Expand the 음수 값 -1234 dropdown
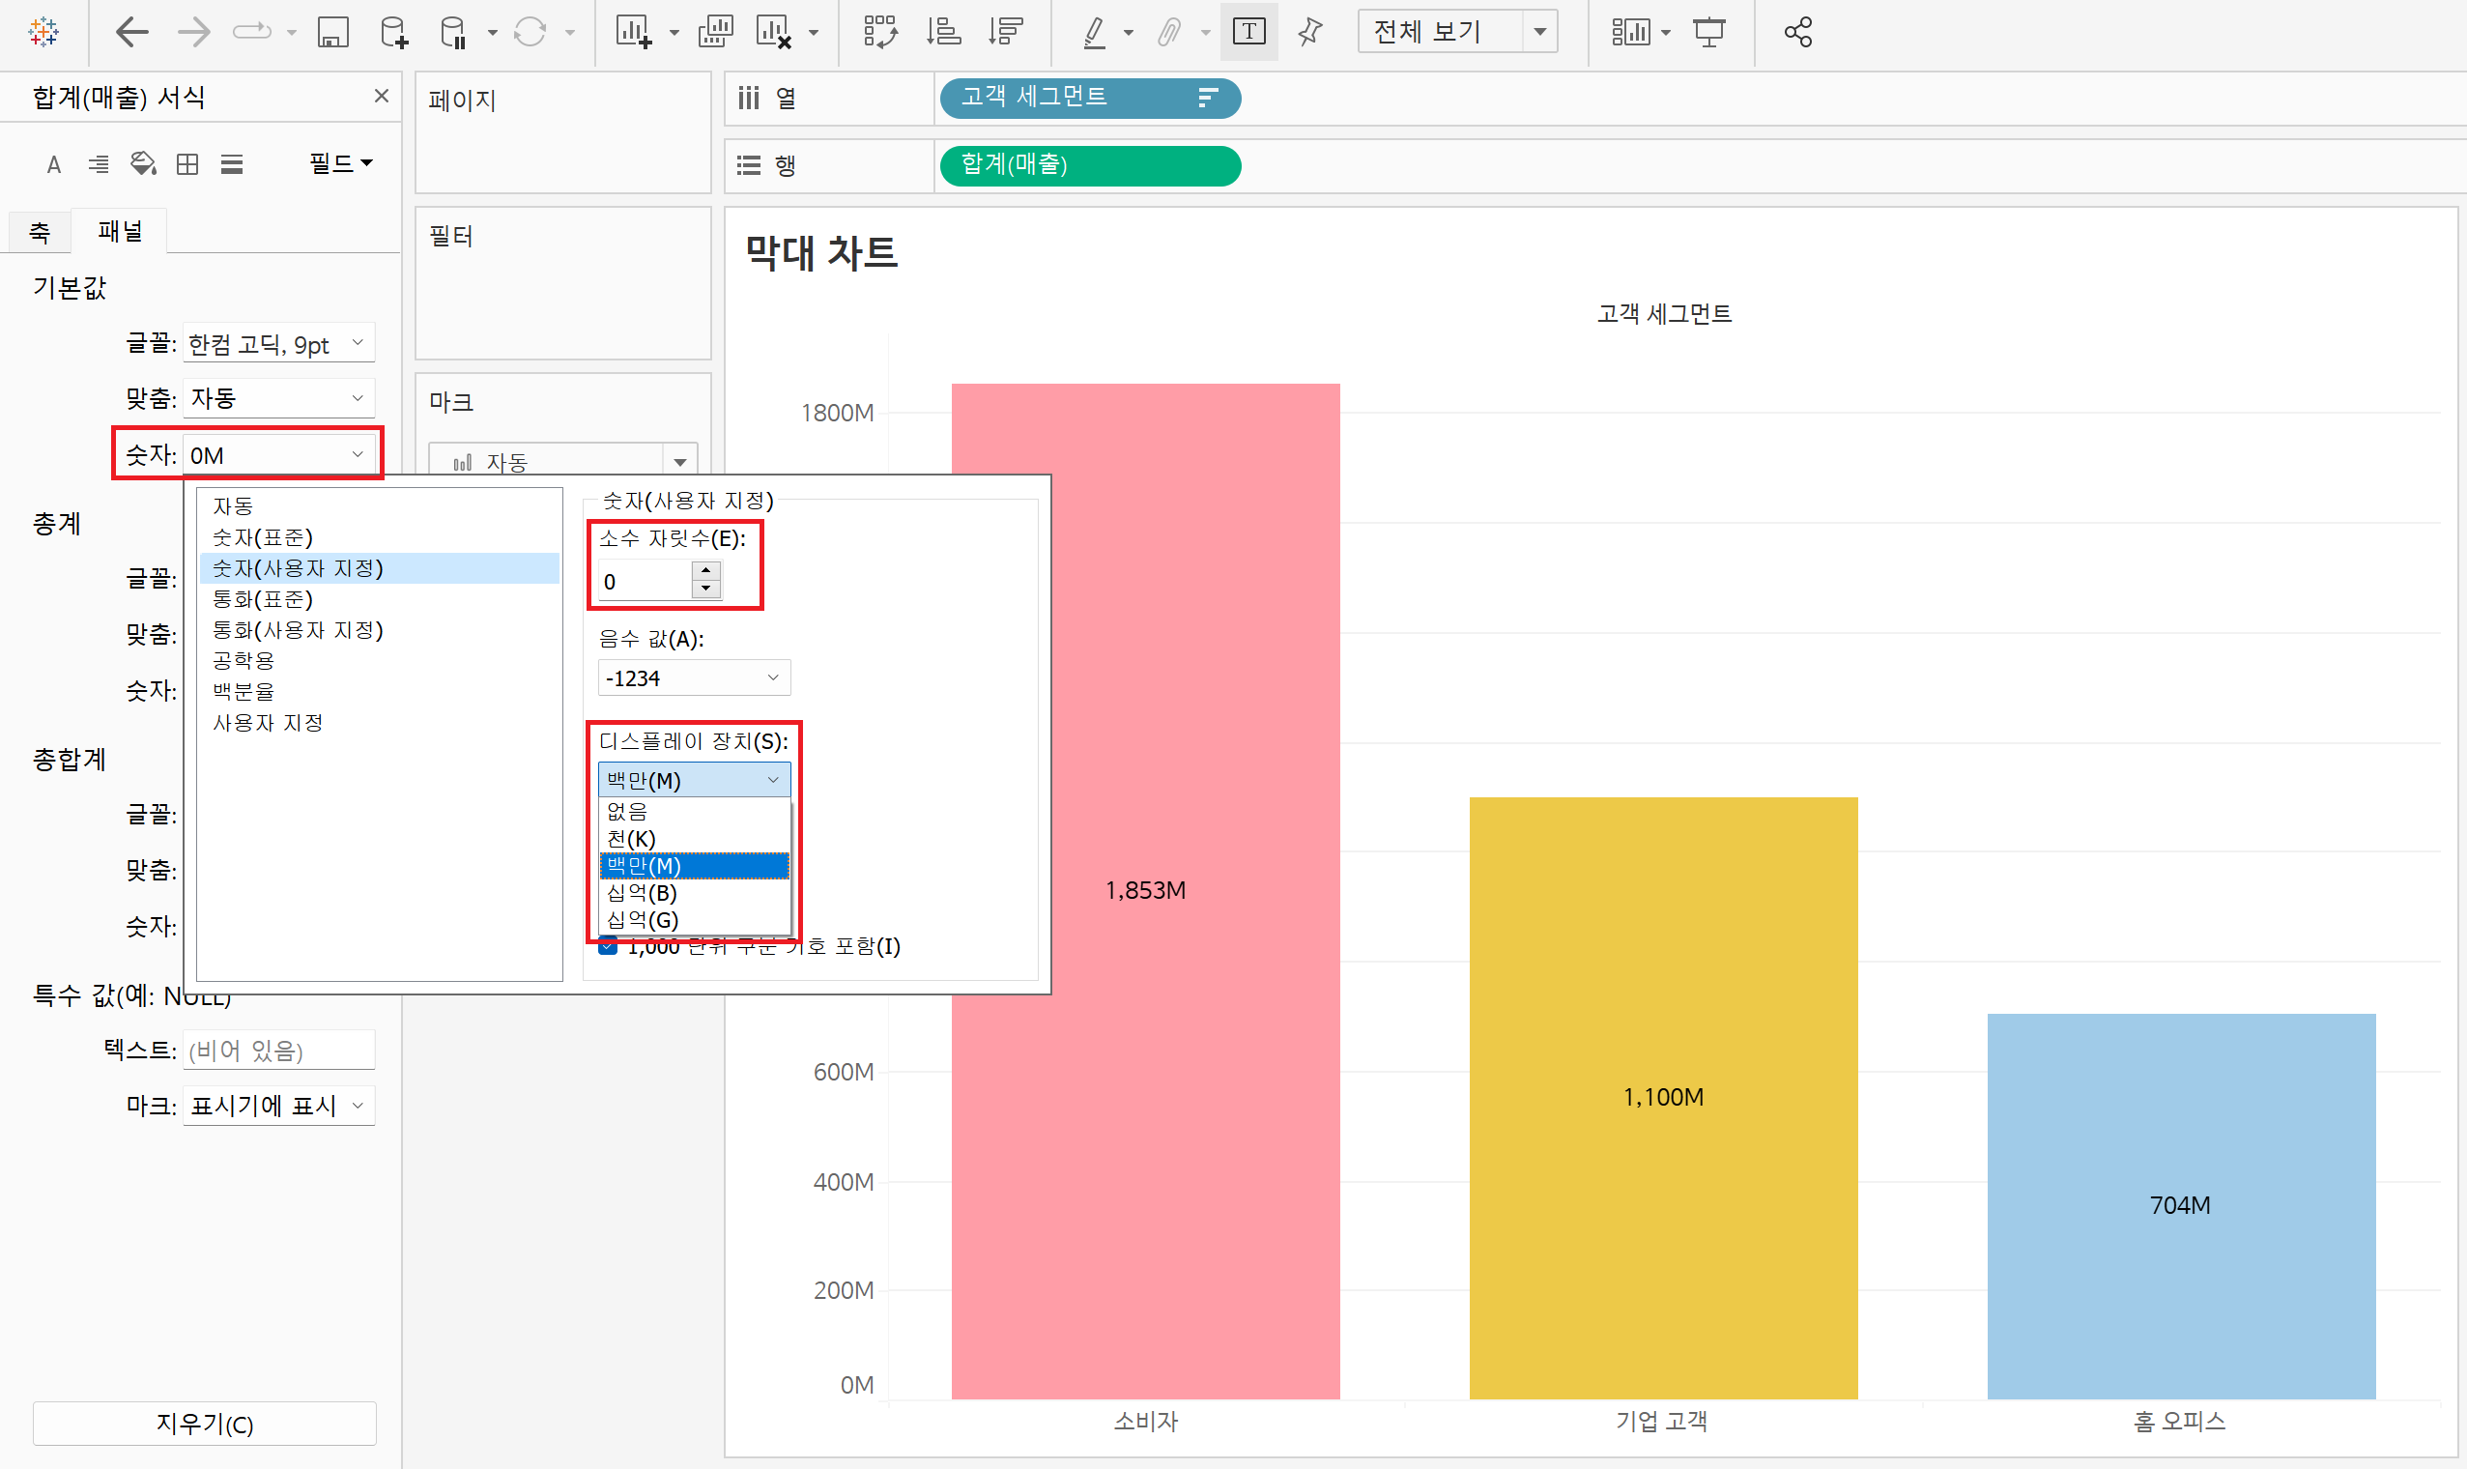The width and height of the screenshot is (2467, 1469). (x=693, y=678)
